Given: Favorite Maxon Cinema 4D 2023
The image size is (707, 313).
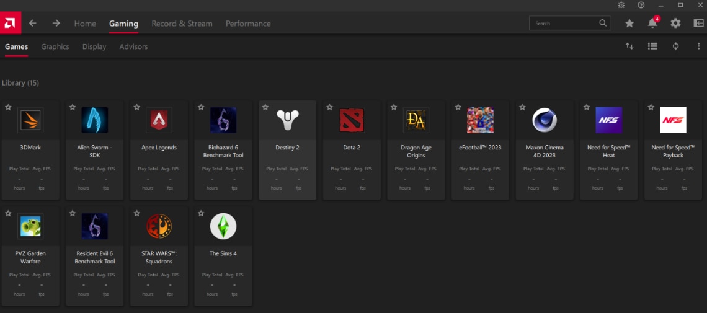Looking at the screenshot, I should click(x=522, y=107).
